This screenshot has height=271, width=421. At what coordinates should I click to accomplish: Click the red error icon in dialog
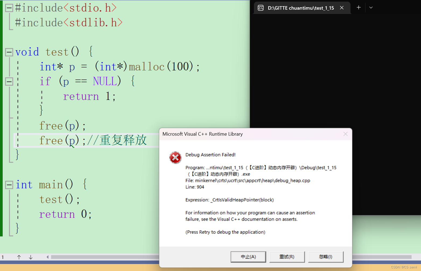(175, 158)
